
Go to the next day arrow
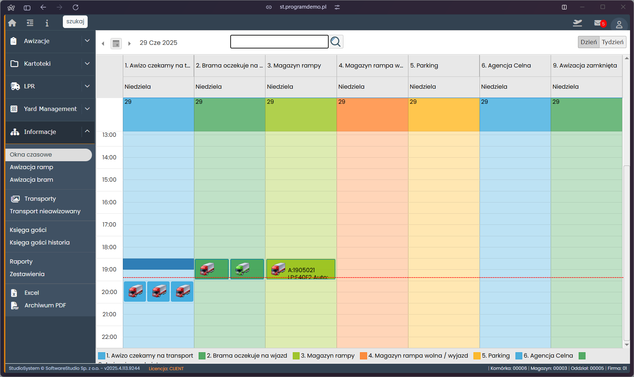(129, 43)
